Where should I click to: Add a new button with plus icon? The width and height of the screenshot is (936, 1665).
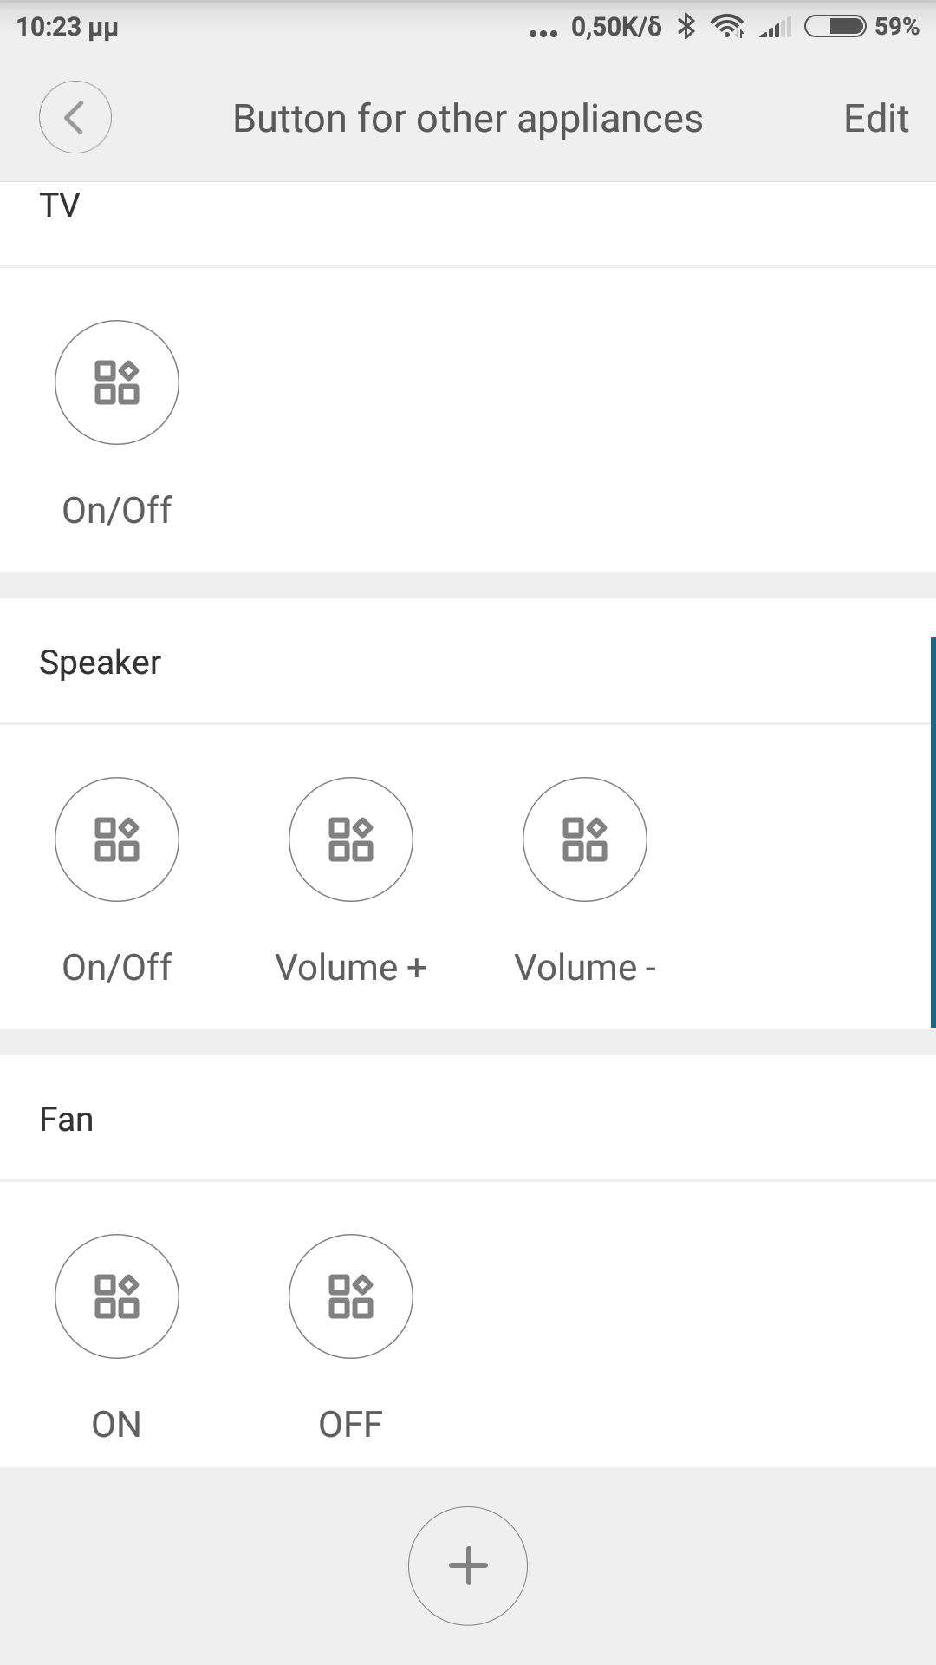[468, 1565]
